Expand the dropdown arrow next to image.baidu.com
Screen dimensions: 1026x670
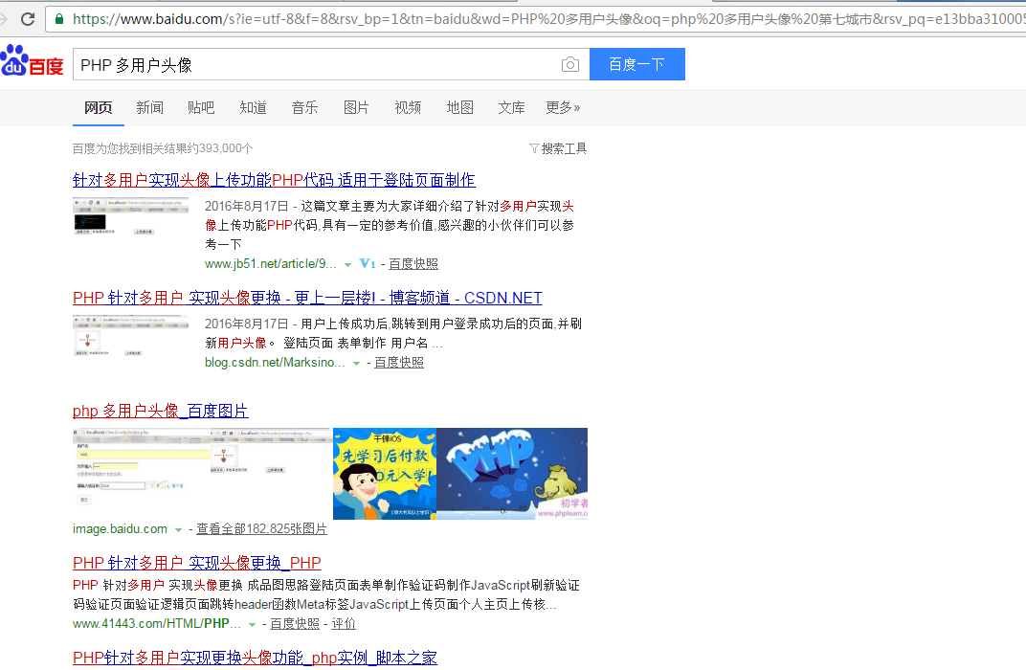pyautogui.click(x=178, y=530)
